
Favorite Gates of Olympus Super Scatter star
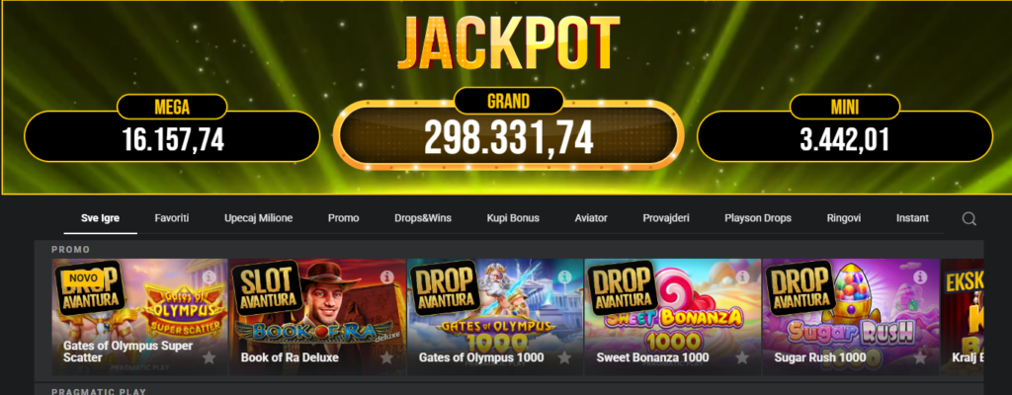coord(209,357)
